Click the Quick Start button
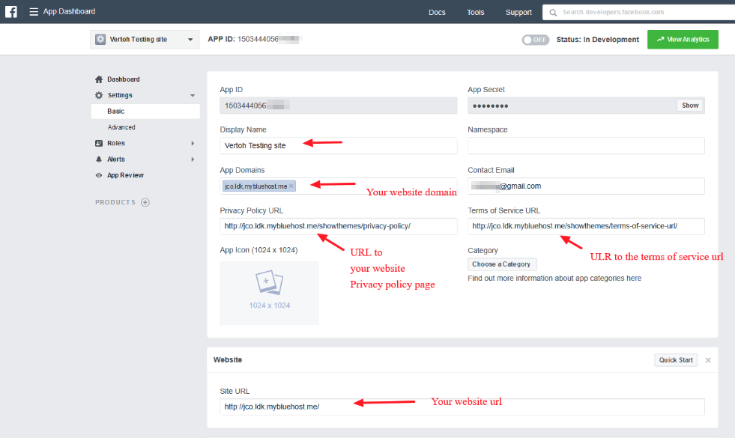This screenshot has width=735, height=438. point(676,360)
